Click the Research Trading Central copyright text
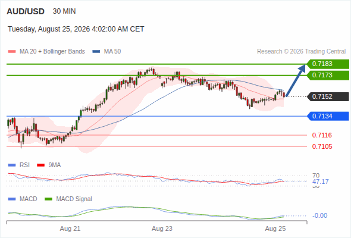The height and width of the screenshot is (238, 351). tap(301, 52)
